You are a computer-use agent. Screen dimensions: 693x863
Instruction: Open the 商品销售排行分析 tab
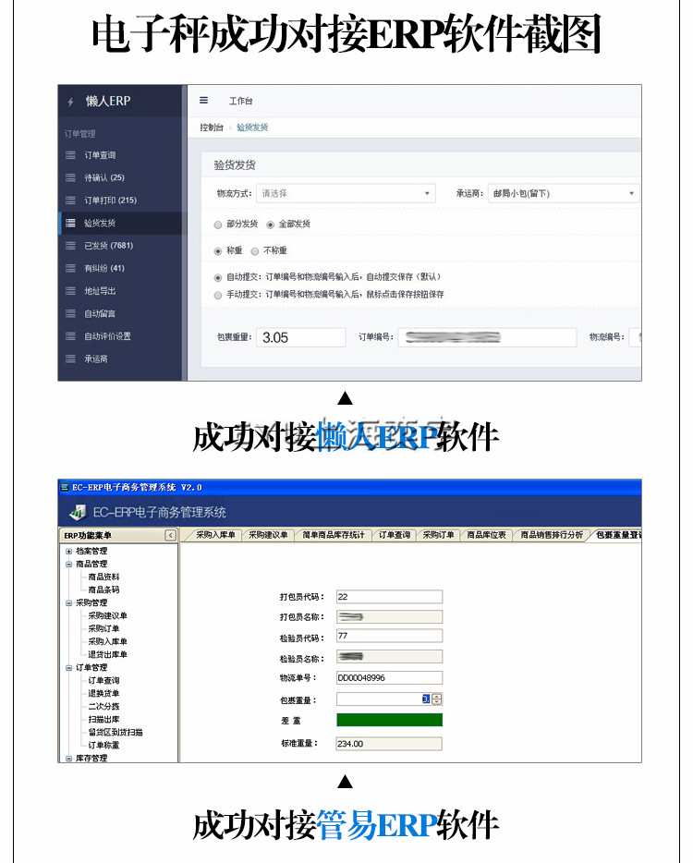[551, 535]
